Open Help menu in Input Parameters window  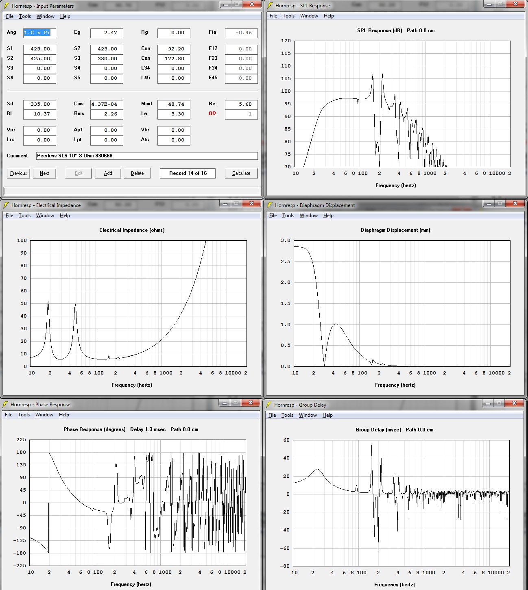(x=65, y=16)
